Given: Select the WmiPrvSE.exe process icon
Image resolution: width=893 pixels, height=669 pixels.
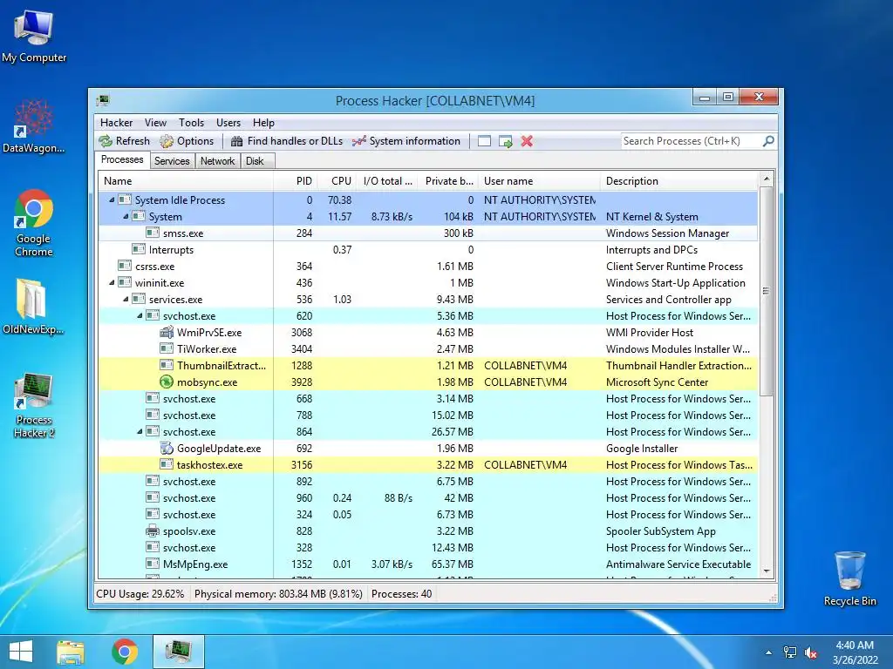Looking at the screenshot, I should (167, 332).
